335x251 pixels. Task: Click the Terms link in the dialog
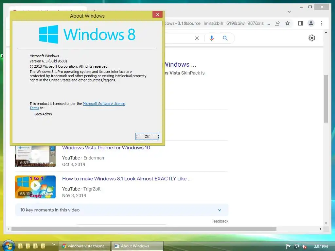34,108
